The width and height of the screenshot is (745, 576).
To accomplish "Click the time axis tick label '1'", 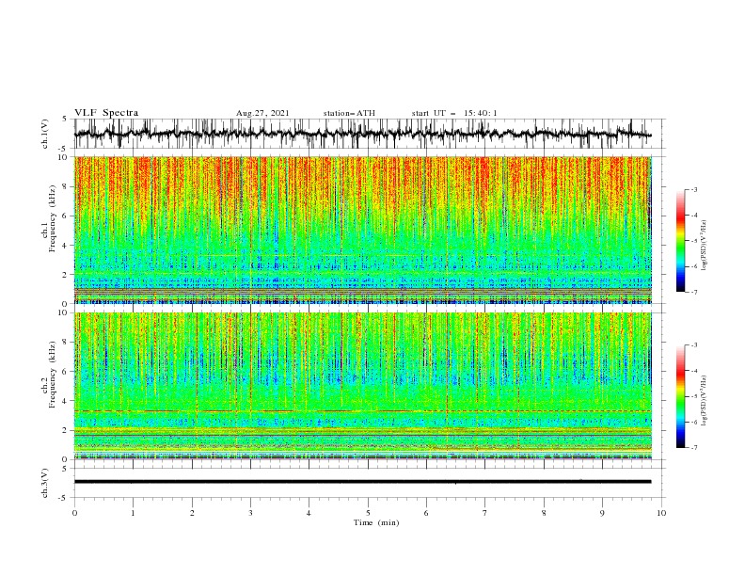I will [133, 513].
